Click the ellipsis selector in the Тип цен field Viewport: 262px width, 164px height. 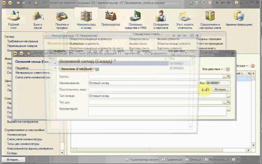tap(225, 102)
